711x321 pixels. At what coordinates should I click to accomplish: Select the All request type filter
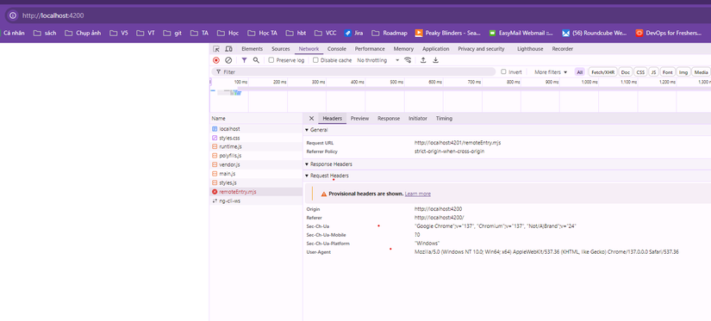(x=580, y=72)
